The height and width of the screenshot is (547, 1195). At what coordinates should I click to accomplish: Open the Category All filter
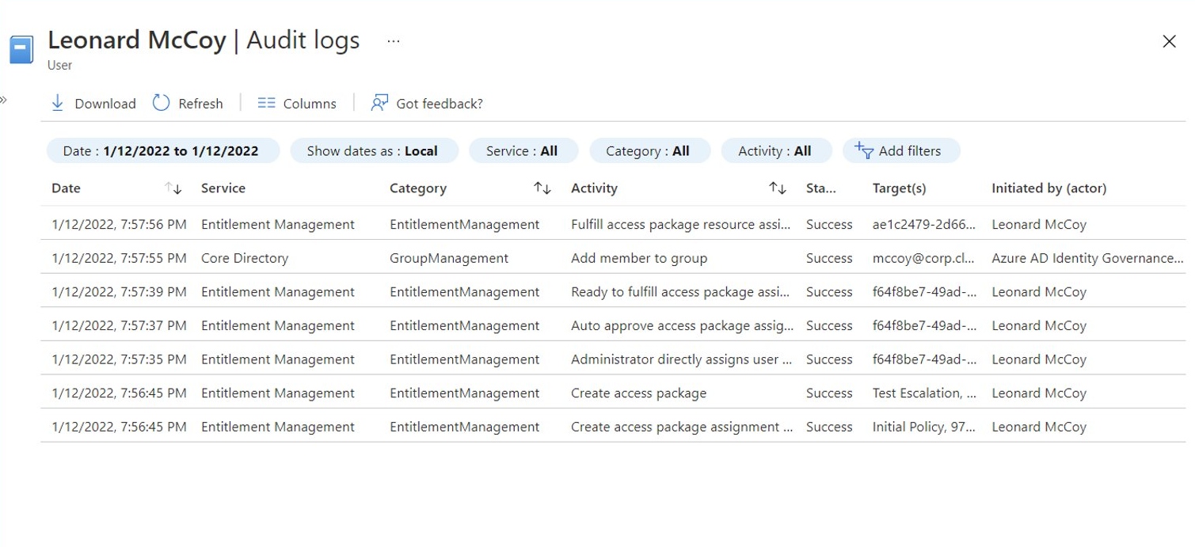[649, 150]
